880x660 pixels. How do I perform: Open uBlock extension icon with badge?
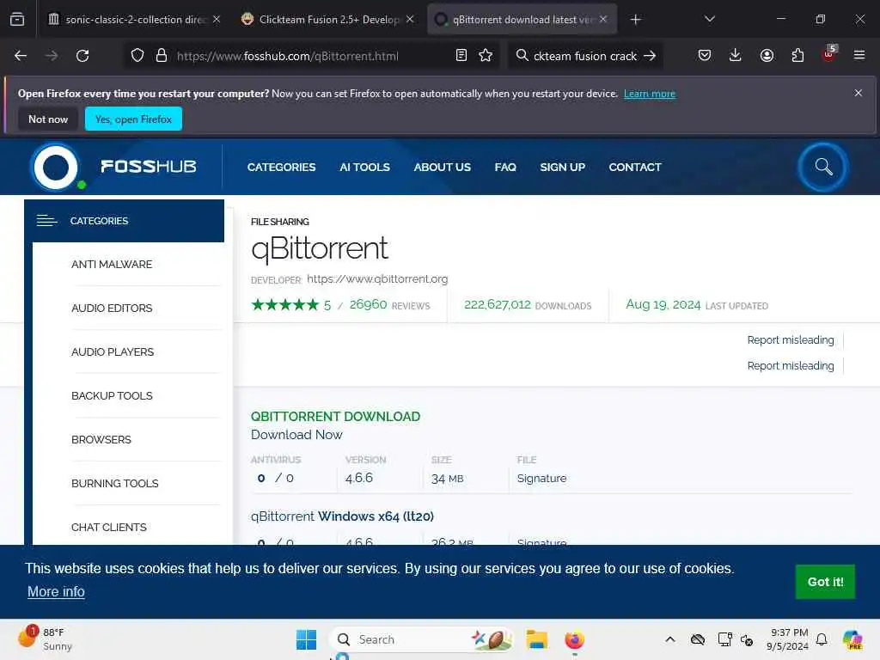point(829,54)
